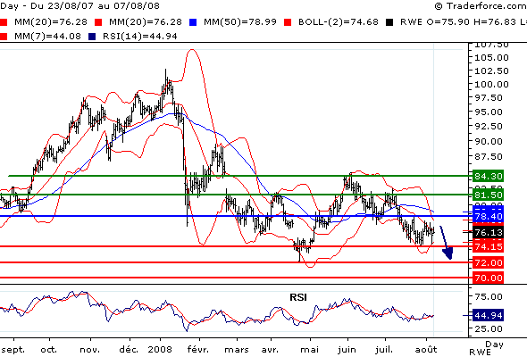Click the 'mars' month label
The image size is (527, 357).
pyautogui.click(x=237, y=350)
